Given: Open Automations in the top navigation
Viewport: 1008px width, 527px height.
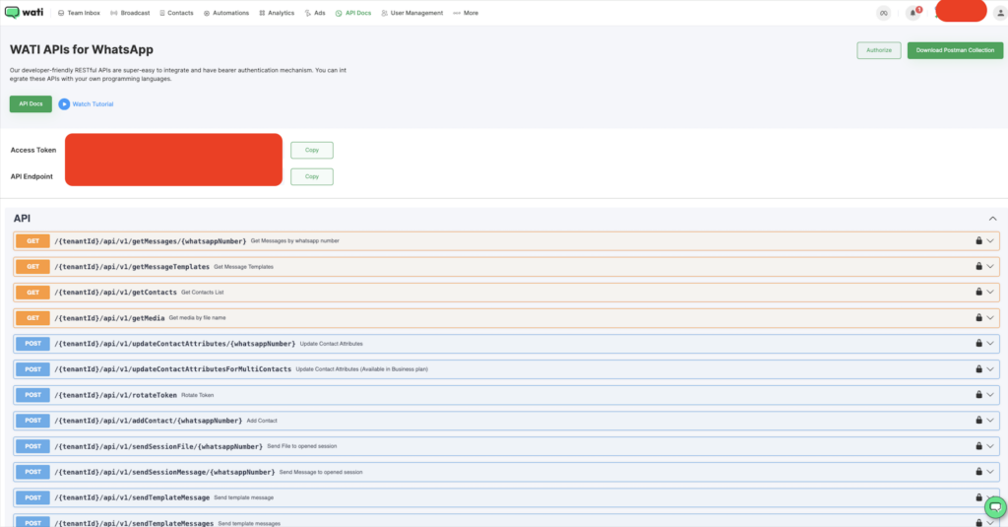Looking at the screenshot, I should click(x=226, y=13).
